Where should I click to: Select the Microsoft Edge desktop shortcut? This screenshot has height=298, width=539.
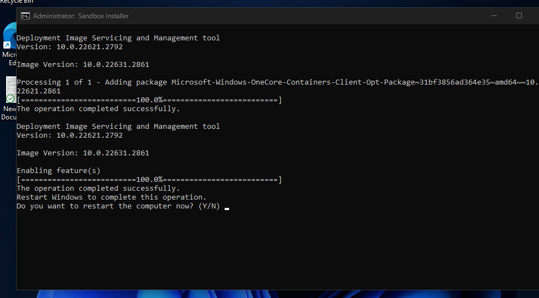[x=9, y=44]
